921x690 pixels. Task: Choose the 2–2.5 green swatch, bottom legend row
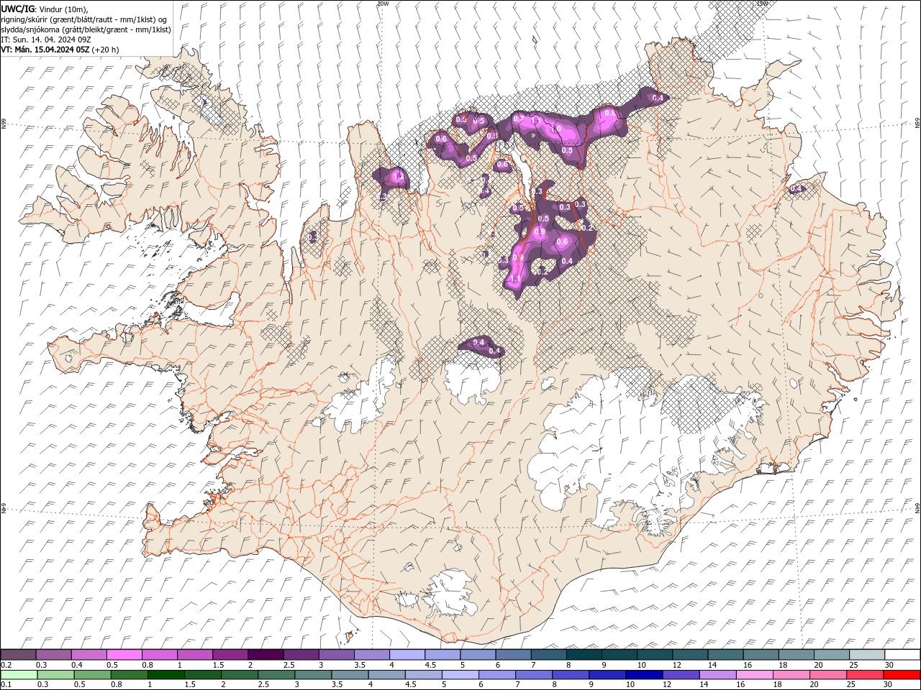(240, 675)
